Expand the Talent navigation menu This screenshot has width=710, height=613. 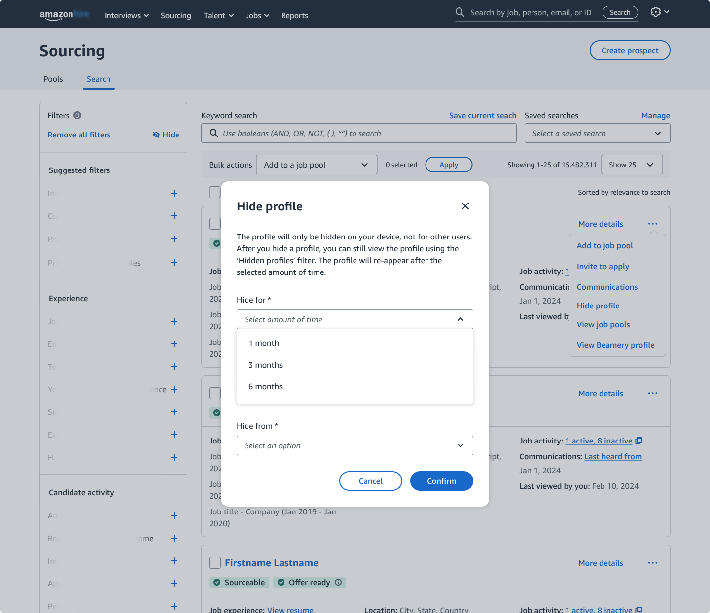219,15
